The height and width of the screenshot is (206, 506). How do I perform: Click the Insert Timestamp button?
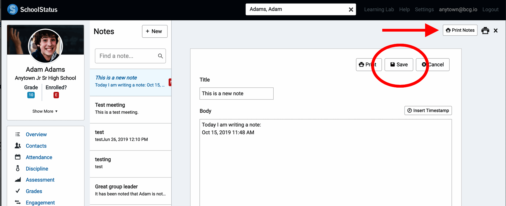(x=428, y=110)
